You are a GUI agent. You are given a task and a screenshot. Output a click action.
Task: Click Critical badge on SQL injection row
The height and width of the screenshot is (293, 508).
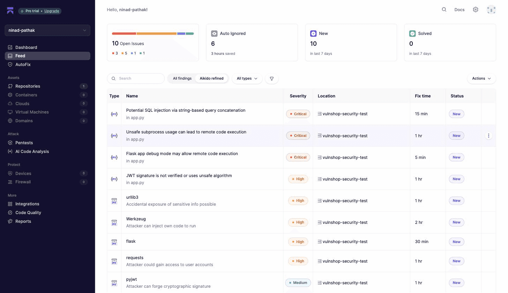[298, 114]
